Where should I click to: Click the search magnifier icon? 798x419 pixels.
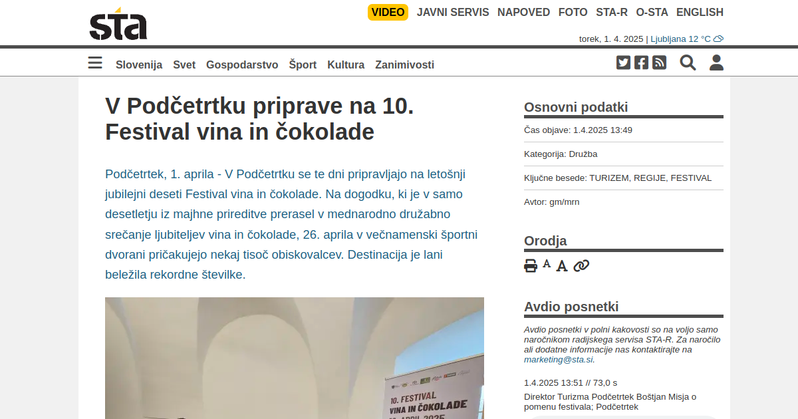coord(688,63)
